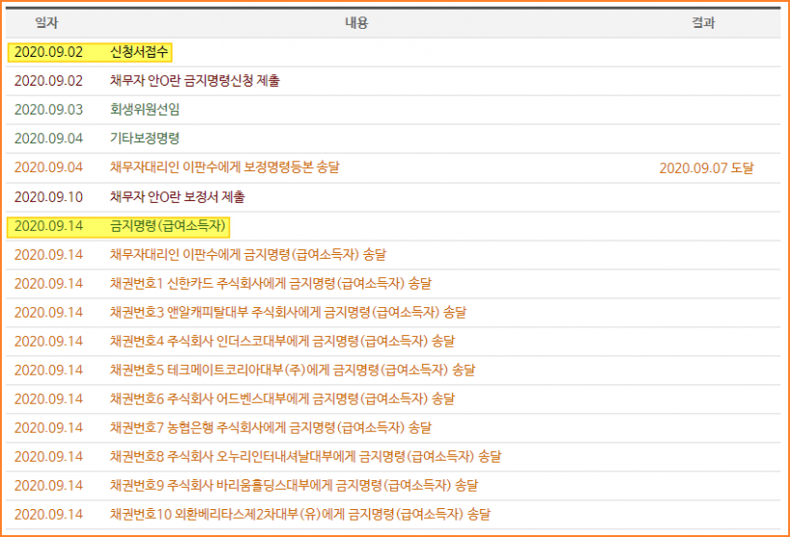Viewport: 790px width, 537px height.
Task: Click the 2020.09.07 도달 result
Action: pyautogui.click(x=706, y=167)
